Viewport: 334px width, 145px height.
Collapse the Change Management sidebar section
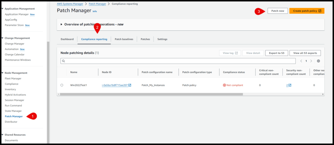click(x=2, y=38)
